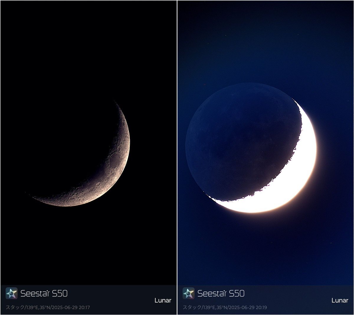Click the white divider between the two photos
Viewport: 354px width, 315px height.
[177, 157]
